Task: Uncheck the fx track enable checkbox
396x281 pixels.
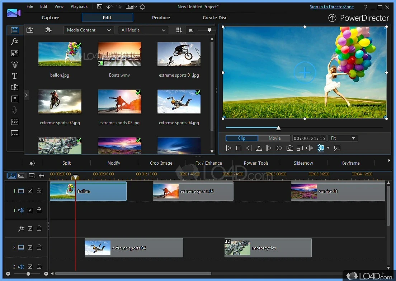Action: 30,228
